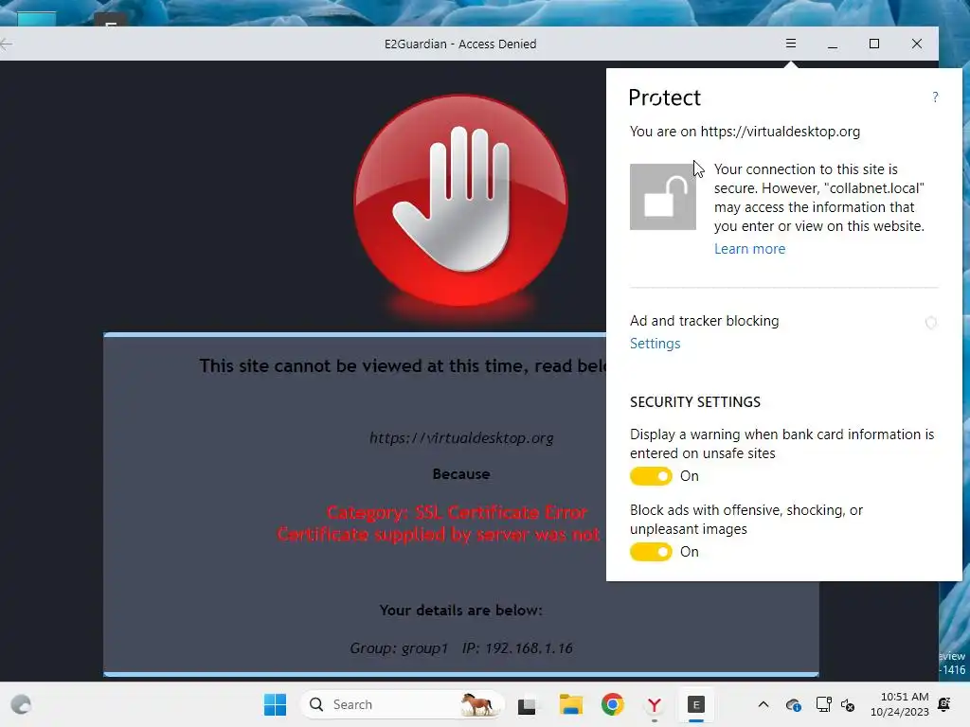
Task: Click the Protect panel title
Action: pyautogui.click(x=664, y=98)
